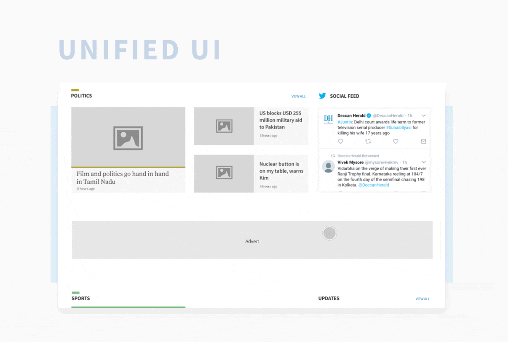Reply to the Deccan Herald tweet
Screen dimensions: 508x342
[340, 142]
